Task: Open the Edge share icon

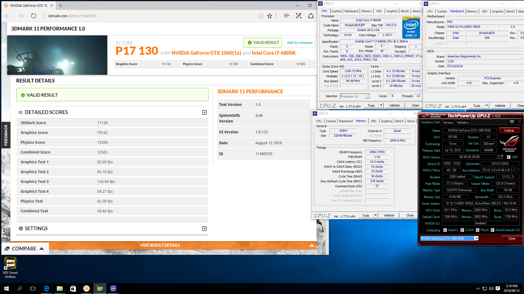Action: pyautogui.click(x=311, y=16)
